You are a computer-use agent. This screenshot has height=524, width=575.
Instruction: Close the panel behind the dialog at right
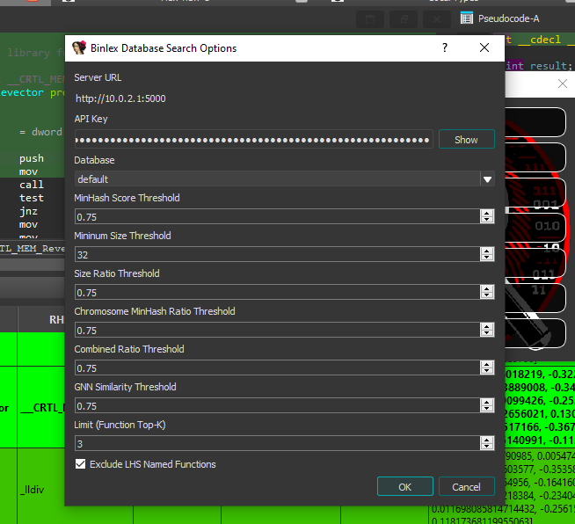[x=563, y=84]
